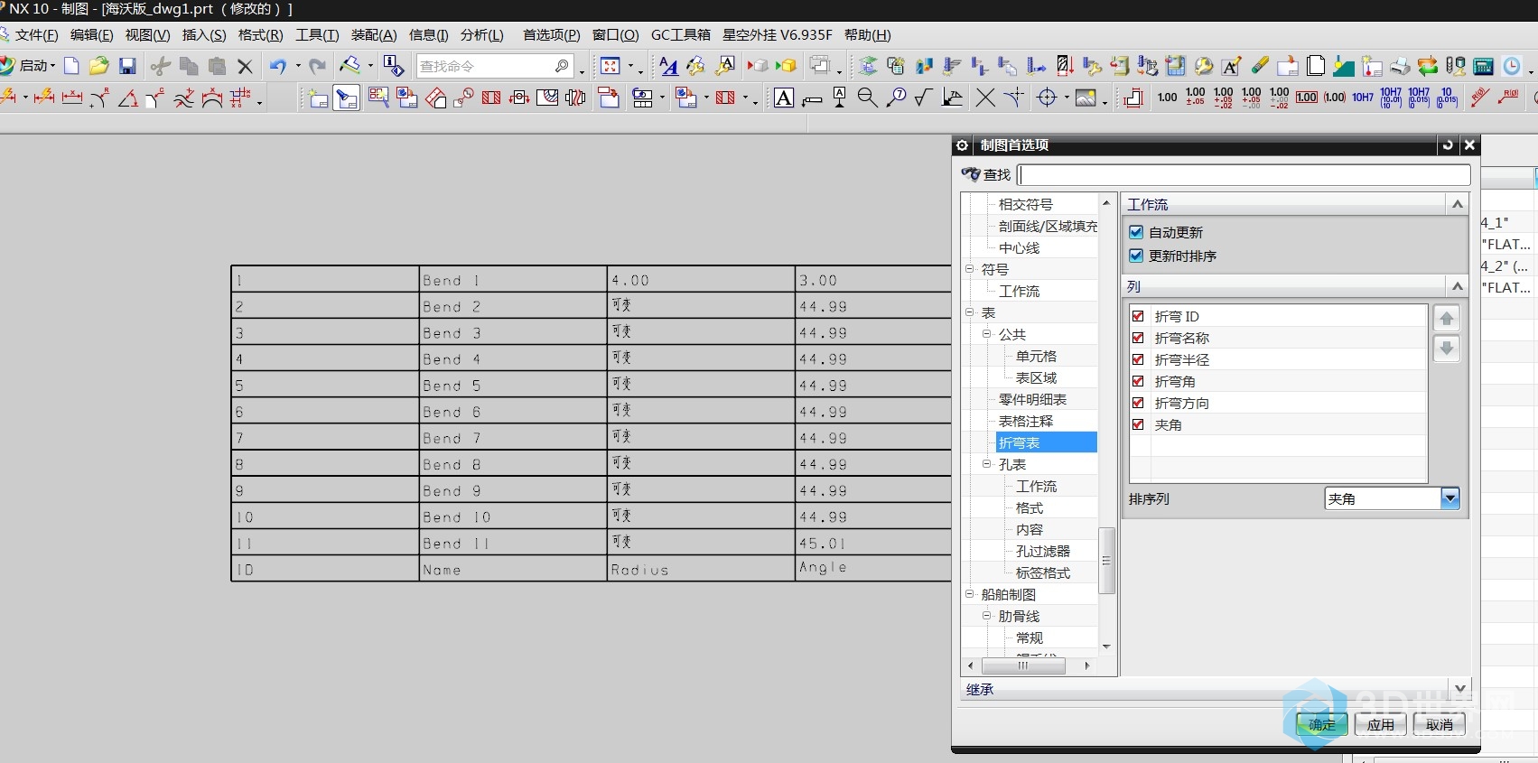
Task: Uncheck the 折弯半径 column checkbox
Action: click(1138, 359)
